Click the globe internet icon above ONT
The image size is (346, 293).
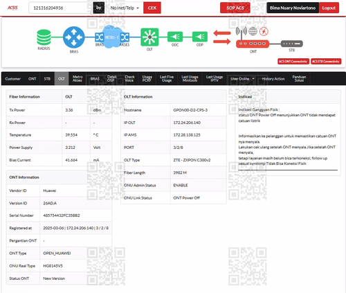point(253,31)
